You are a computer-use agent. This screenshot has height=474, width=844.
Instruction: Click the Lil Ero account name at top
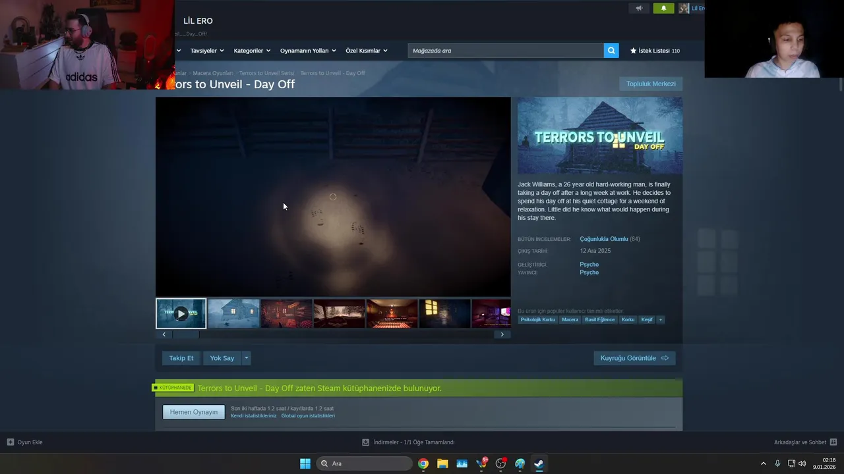(x=698, y=9)
